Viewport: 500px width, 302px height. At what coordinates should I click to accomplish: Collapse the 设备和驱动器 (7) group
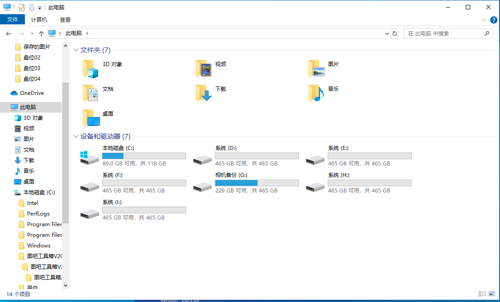point(76,136)
